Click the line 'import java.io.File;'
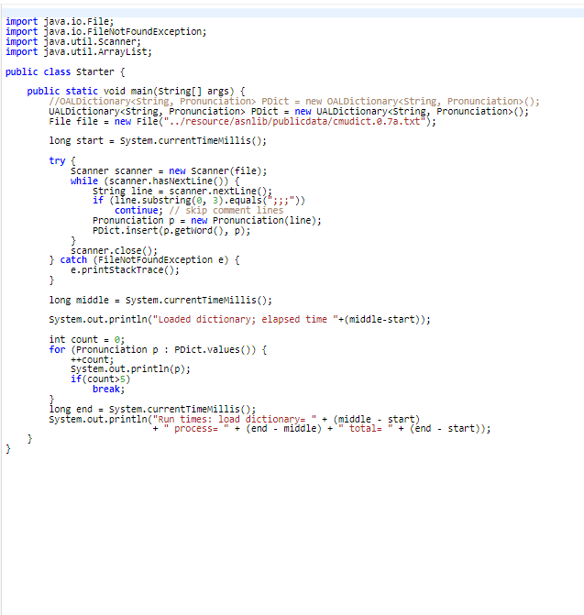This screenshot has height=615, width=584. [x=60, y=22]
